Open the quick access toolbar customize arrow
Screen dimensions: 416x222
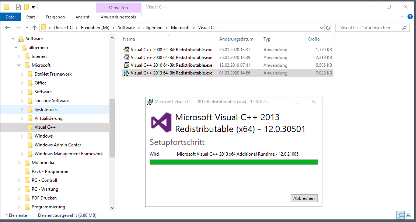click(x=33, y=7)
